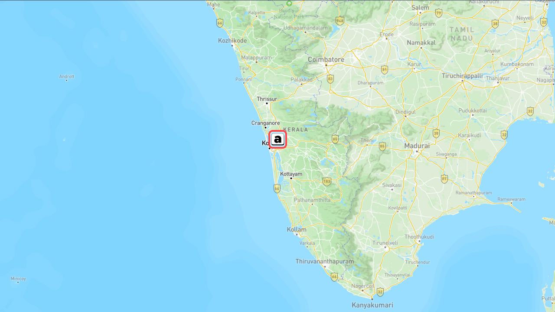This screenshot has height=312, width=555.
Task: Click the Thiruvananthapuram city label
Action: point(325,261)
